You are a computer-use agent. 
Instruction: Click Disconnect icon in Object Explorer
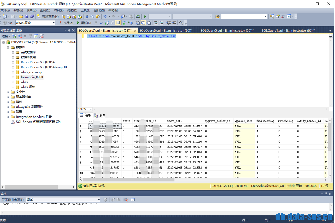(20, 36)
